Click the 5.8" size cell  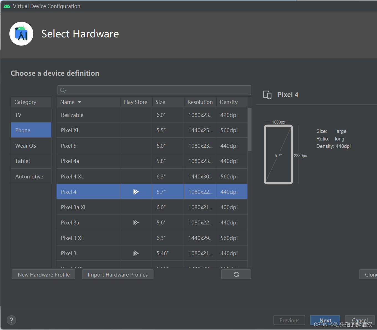[x=168, y=161]
